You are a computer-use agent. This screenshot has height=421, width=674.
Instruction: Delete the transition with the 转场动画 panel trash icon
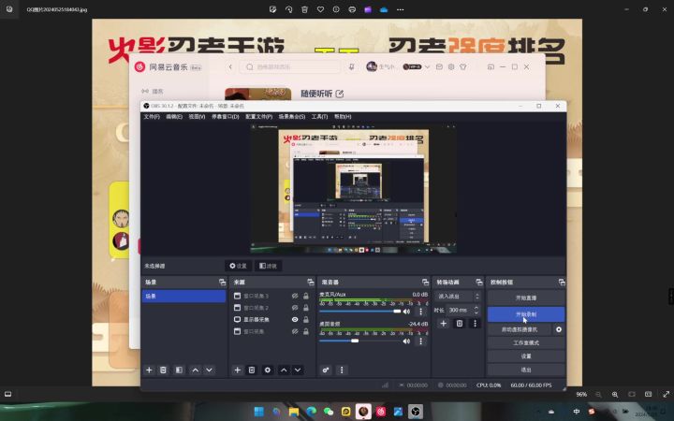pos(460,324)
